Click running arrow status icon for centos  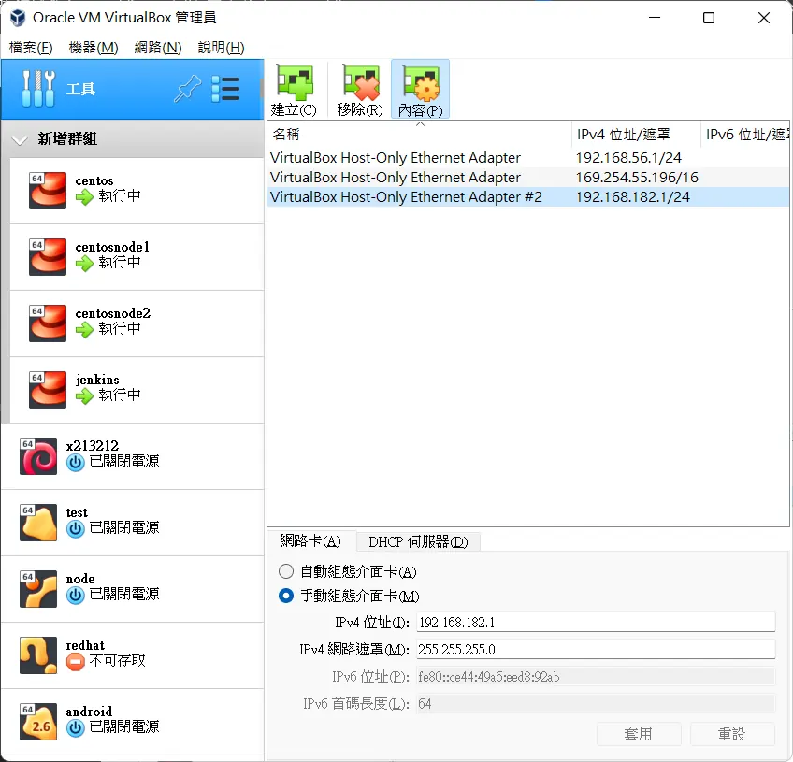pos(84,196)
